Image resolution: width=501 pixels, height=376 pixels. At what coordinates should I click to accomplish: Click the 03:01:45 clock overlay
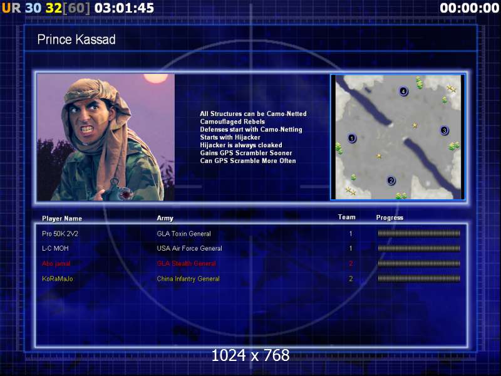(124, 8)
